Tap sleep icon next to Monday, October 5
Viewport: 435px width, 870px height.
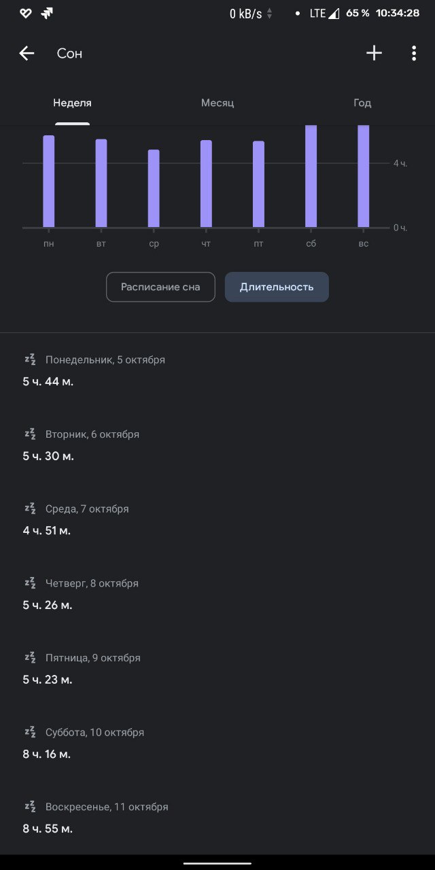30,360
